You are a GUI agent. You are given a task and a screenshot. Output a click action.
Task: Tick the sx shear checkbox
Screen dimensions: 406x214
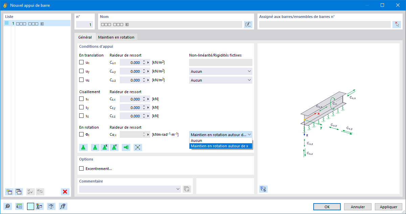(x=81, y=99)
